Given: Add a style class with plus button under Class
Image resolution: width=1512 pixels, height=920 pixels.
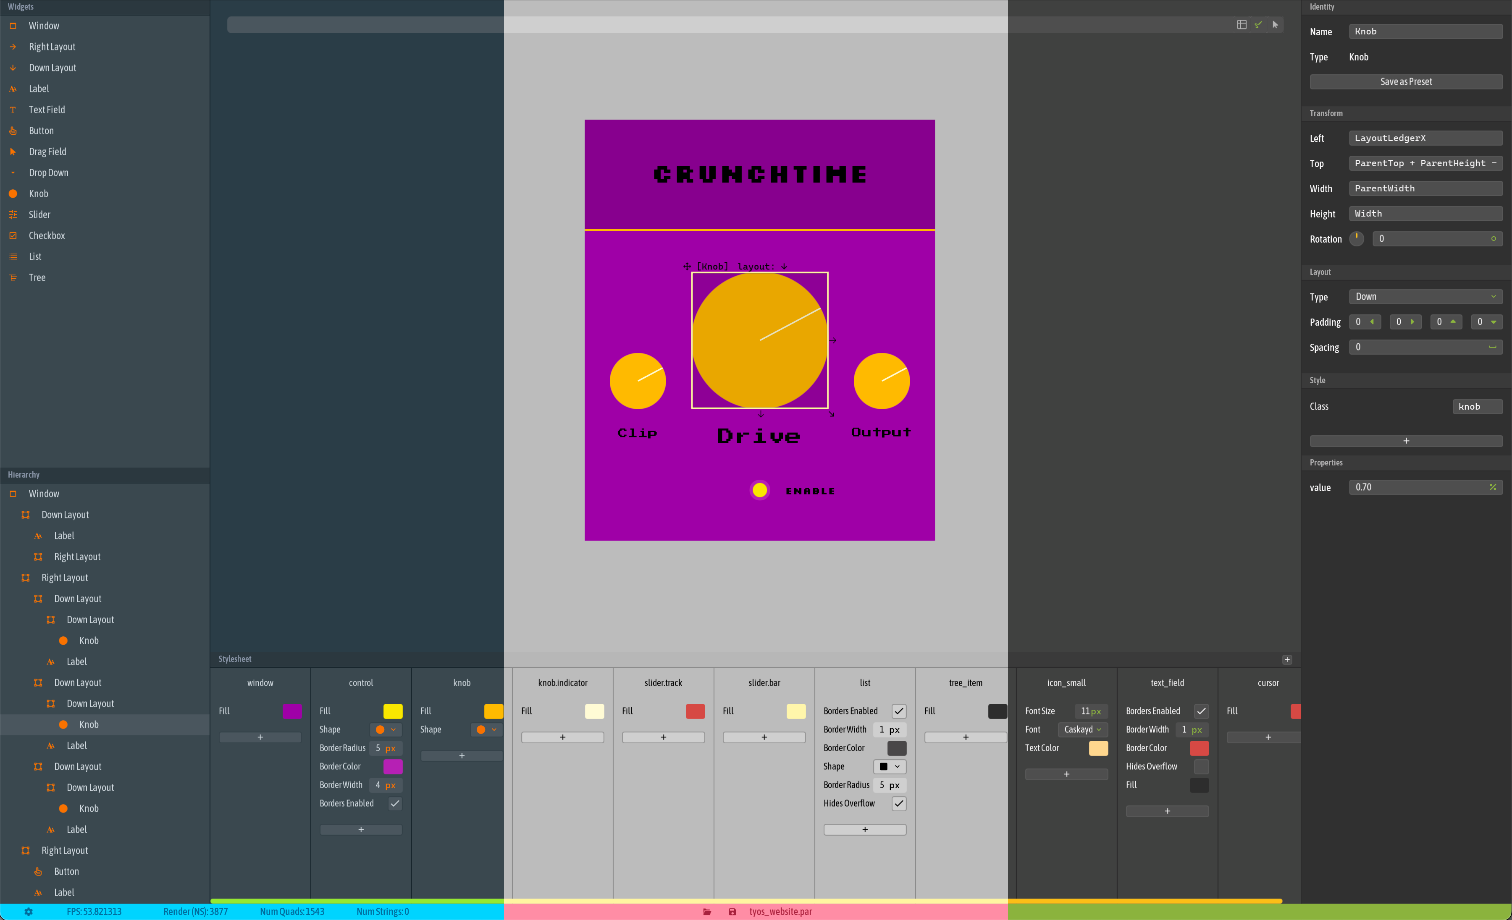Looking at the screenshot, I should [x=1406, y=441].
